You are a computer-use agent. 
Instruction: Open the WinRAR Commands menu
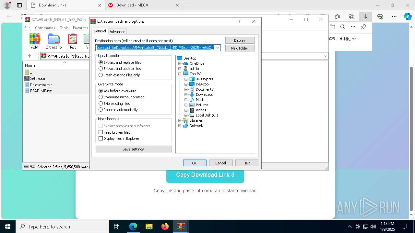(x=45, y=28)
